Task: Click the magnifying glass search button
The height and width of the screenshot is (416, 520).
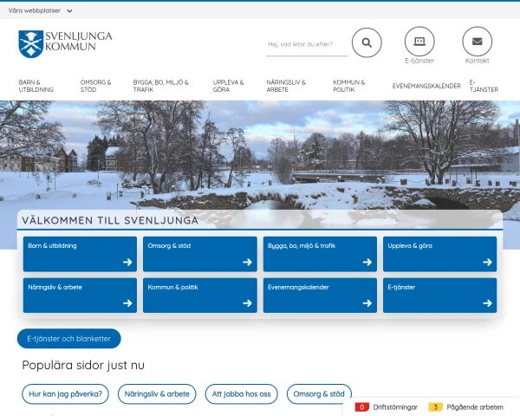Action: 367,42
